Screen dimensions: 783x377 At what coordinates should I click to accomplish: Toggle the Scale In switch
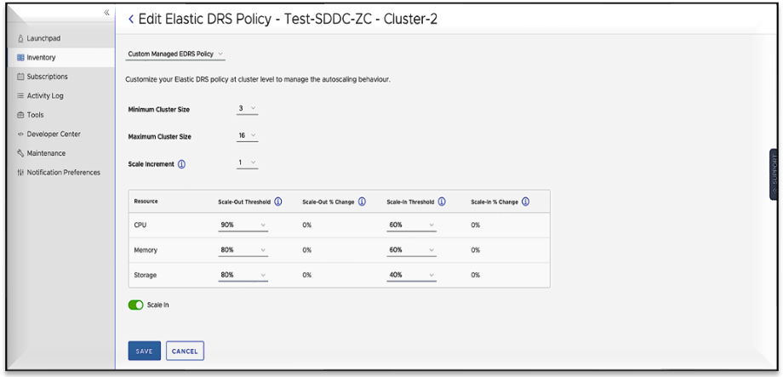134,305
